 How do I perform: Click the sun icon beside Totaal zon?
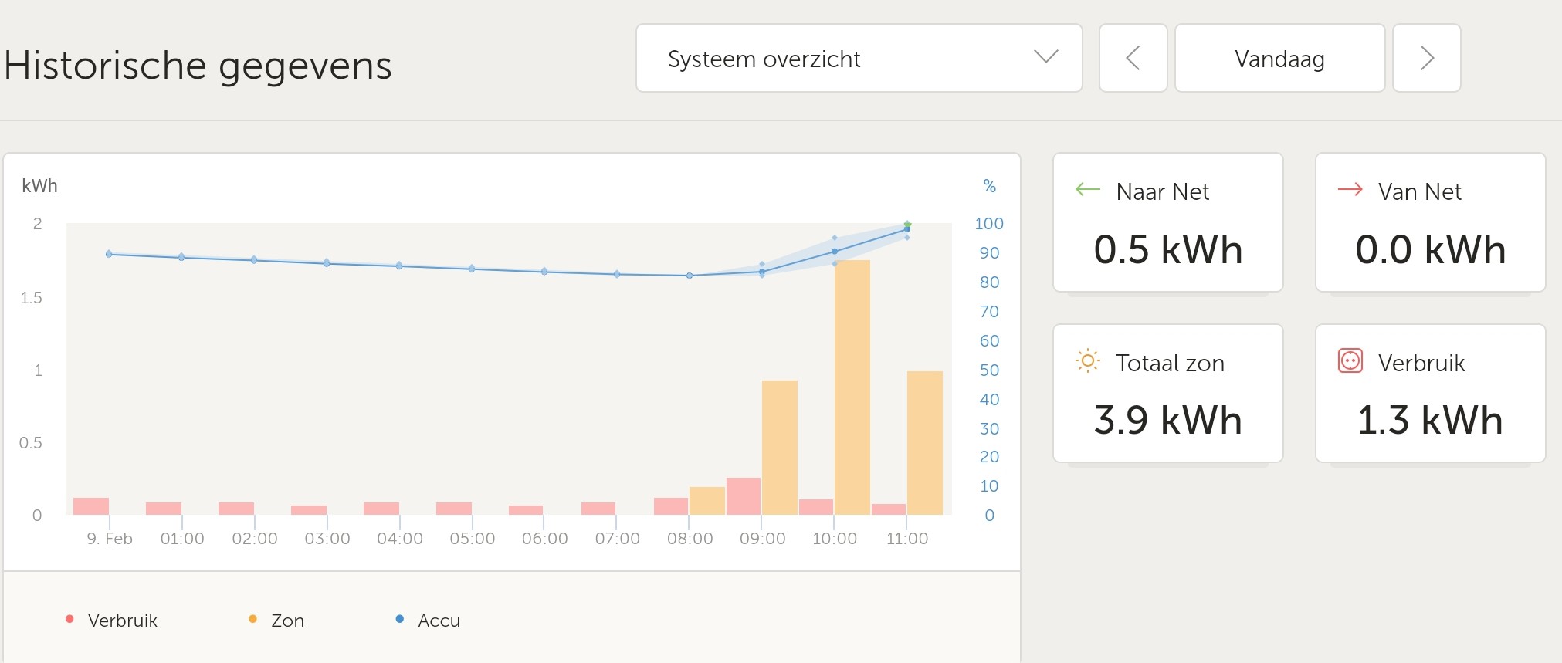(1087, 361)
